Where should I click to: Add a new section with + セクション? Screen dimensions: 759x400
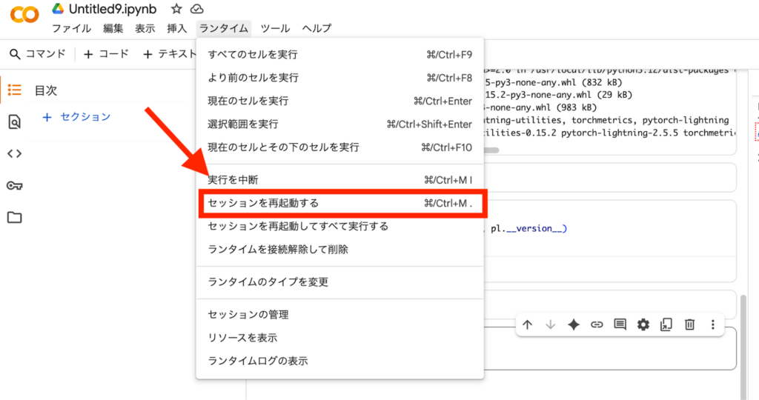point(77,117)
